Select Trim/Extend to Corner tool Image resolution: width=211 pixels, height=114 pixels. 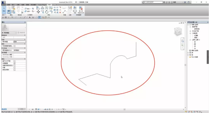point(51,12)
